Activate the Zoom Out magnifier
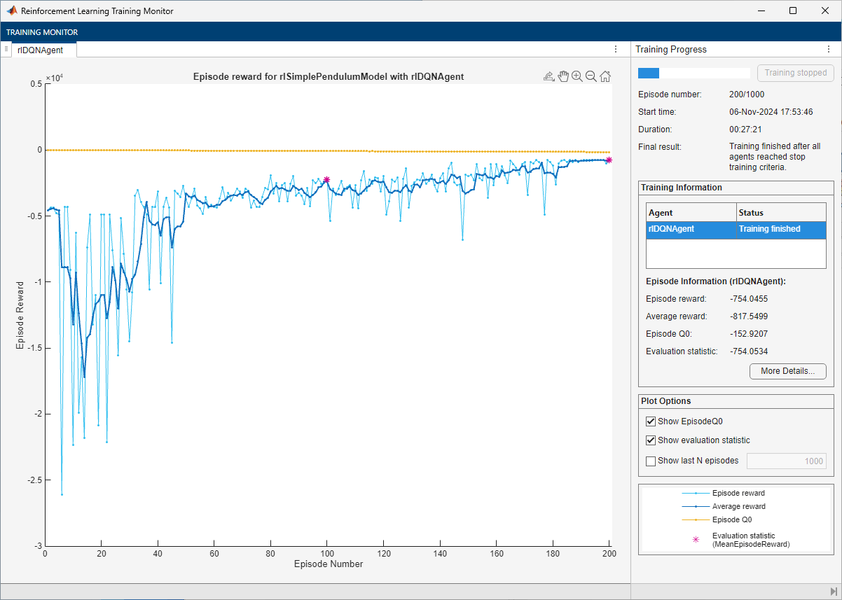842x600 pixels. pos(591,77)
